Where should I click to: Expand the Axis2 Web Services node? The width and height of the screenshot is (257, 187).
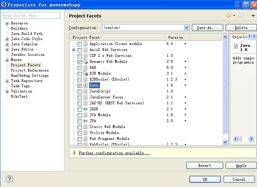pyautogui.click(x=74, y=50)
